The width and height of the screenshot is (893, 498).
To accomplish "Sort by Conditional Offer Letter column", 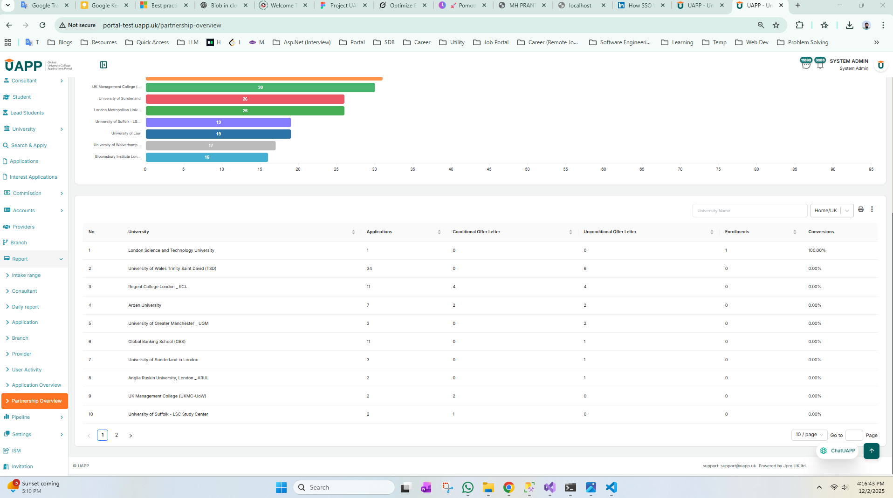I will pyautogui.click(x=570, y=232).
